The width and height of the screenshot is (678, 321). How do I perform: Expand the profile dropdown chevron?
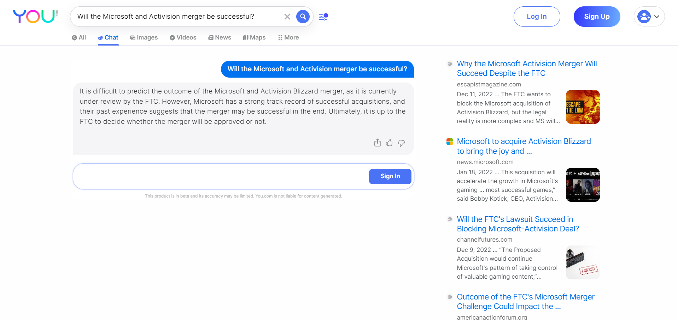point(657,17)
